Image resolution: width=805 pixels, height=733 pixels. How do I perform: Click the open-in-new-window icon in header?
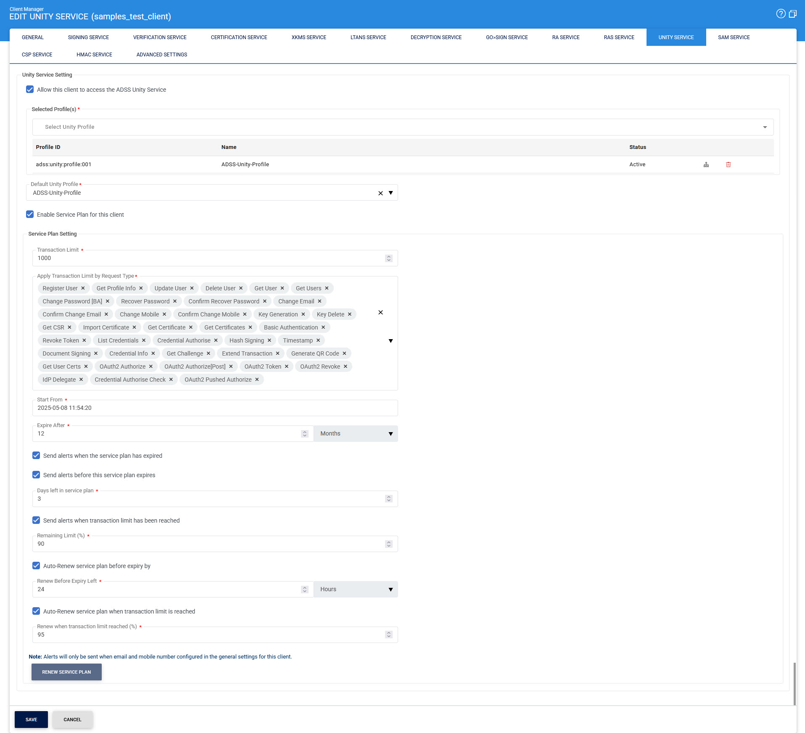(x=792, y=14)
